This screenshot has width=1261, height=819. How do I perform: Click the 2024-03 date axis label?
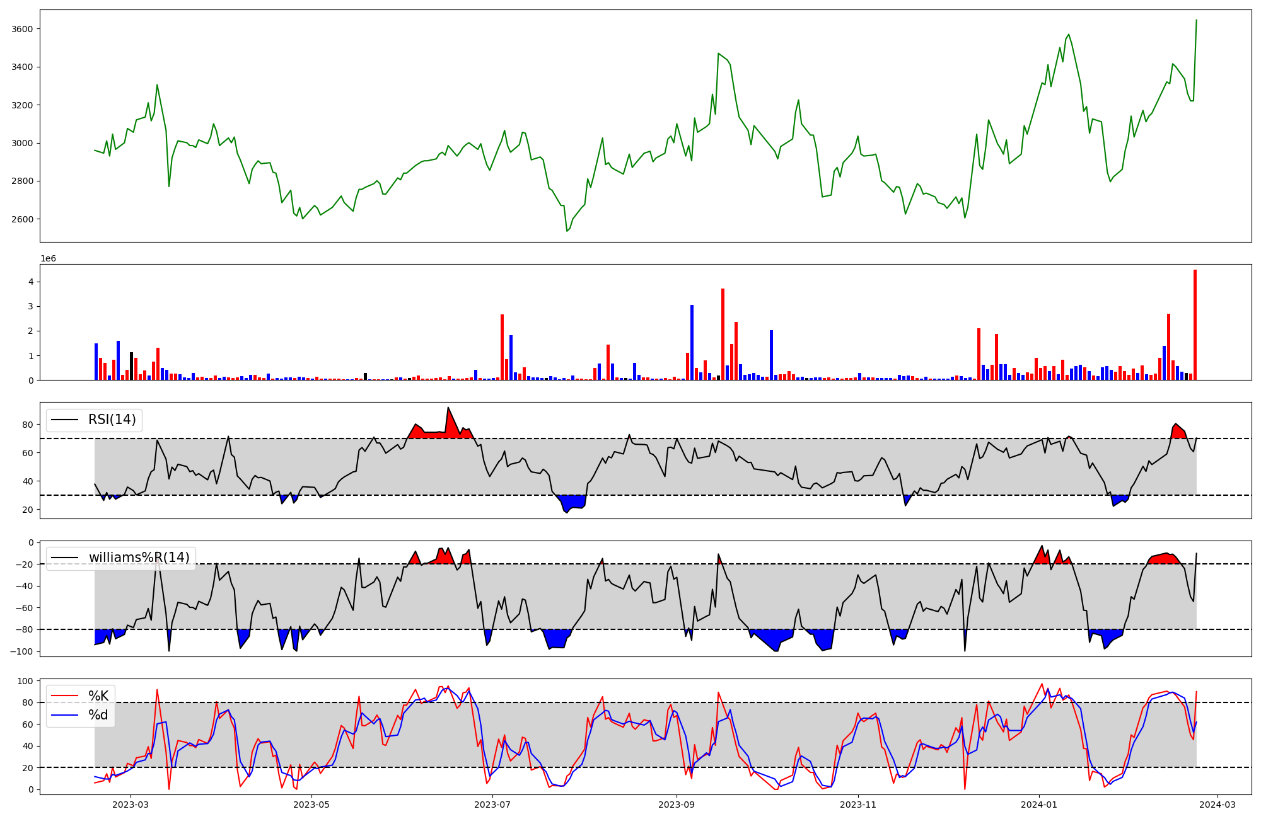(x=1217, y=805)
